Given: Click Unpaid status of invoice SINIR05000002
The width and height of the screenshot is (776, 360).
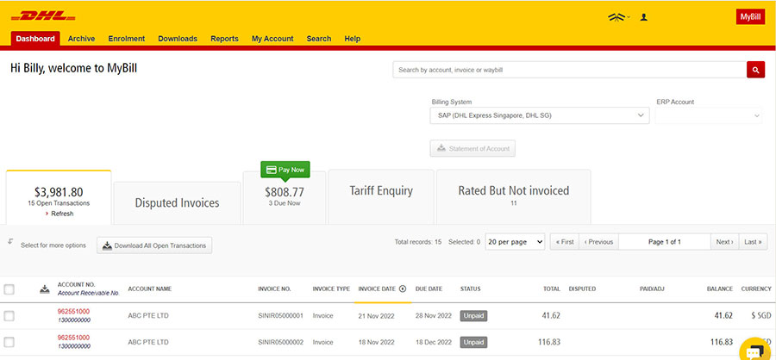Looking at the screenshot, I should [x=473, y=342].
